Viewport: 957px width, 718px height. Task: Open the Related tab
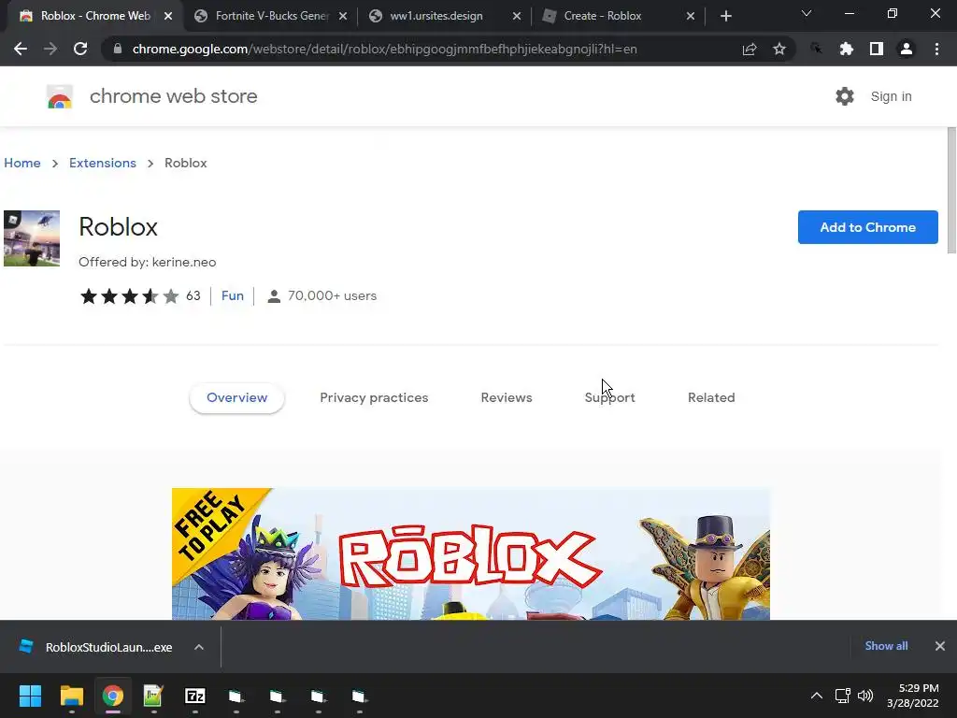pyautogui.click(x=711, y=398)
